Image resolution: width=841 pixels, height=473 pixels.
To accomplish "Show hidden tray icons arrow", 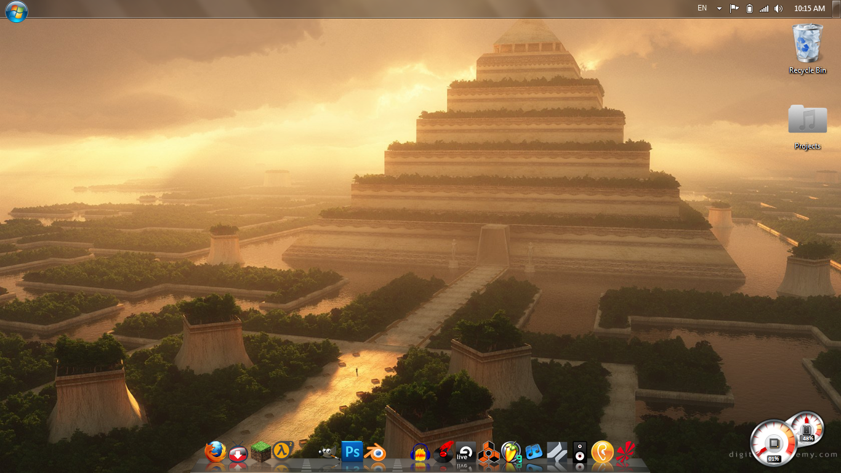I will pyautogui.click(x=719, y=9).
